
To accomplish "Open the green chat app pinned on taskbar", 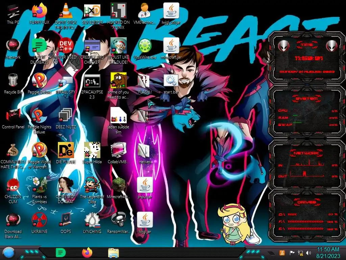I will point(60,253).
